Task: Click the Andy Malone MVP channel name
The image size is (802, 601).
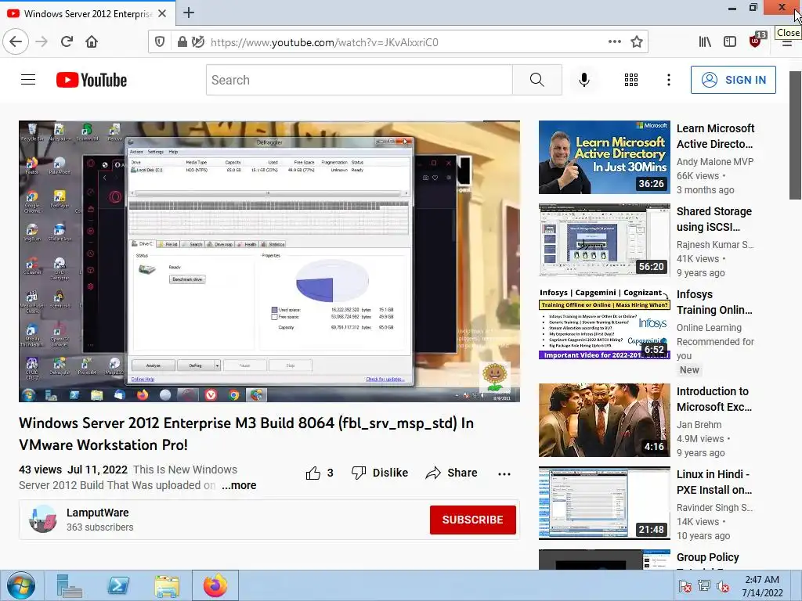Action: click(715, 161)
